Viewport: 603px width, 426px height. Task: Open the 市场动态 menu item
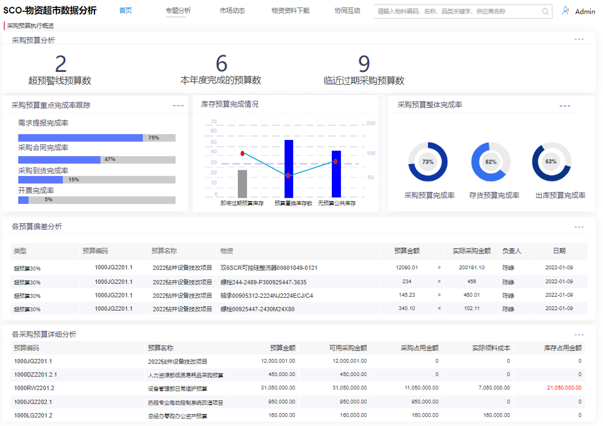pos(232,10)
